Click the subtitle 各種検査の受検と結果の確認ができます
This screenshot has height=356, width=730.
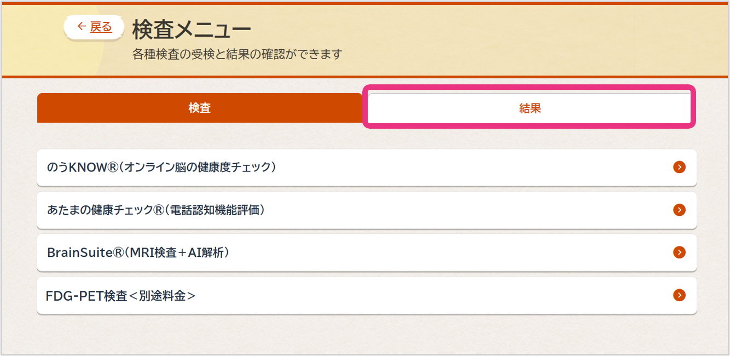237,55
